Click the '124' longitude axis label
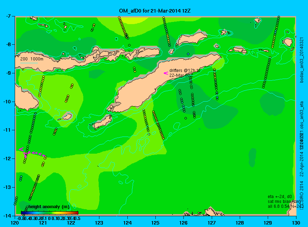Viewport: 308px width, 227px height. pos(127,223)
